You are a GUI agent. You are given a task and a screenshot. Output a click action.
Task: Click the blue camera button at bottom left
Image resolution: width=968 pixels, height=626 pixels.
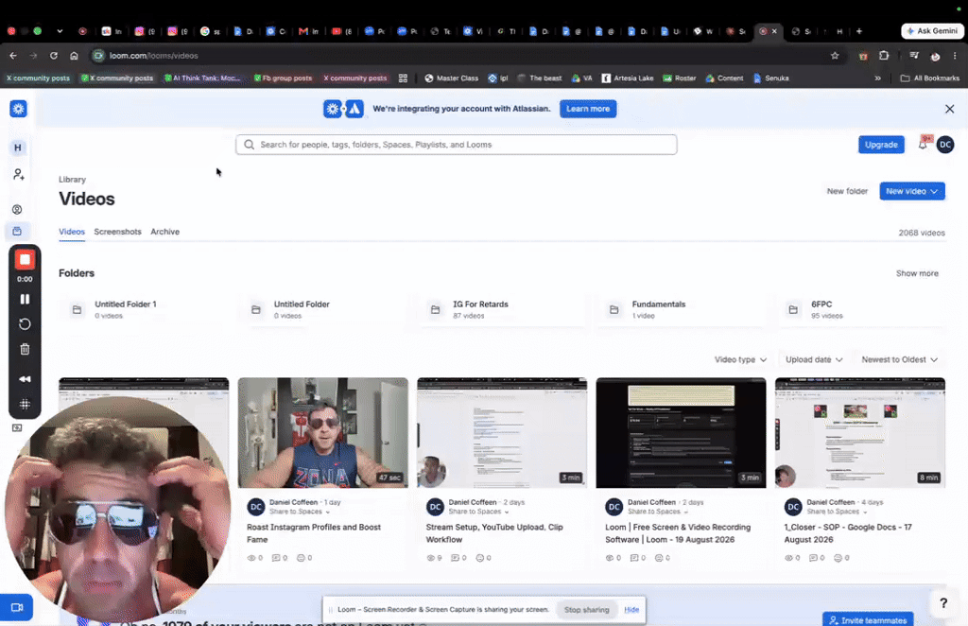[x=17, y=607]
